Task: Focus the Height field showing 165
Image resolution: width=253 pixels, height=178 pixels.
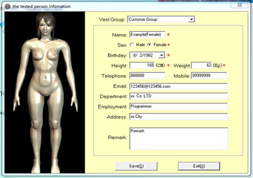Action: [142, 65]
